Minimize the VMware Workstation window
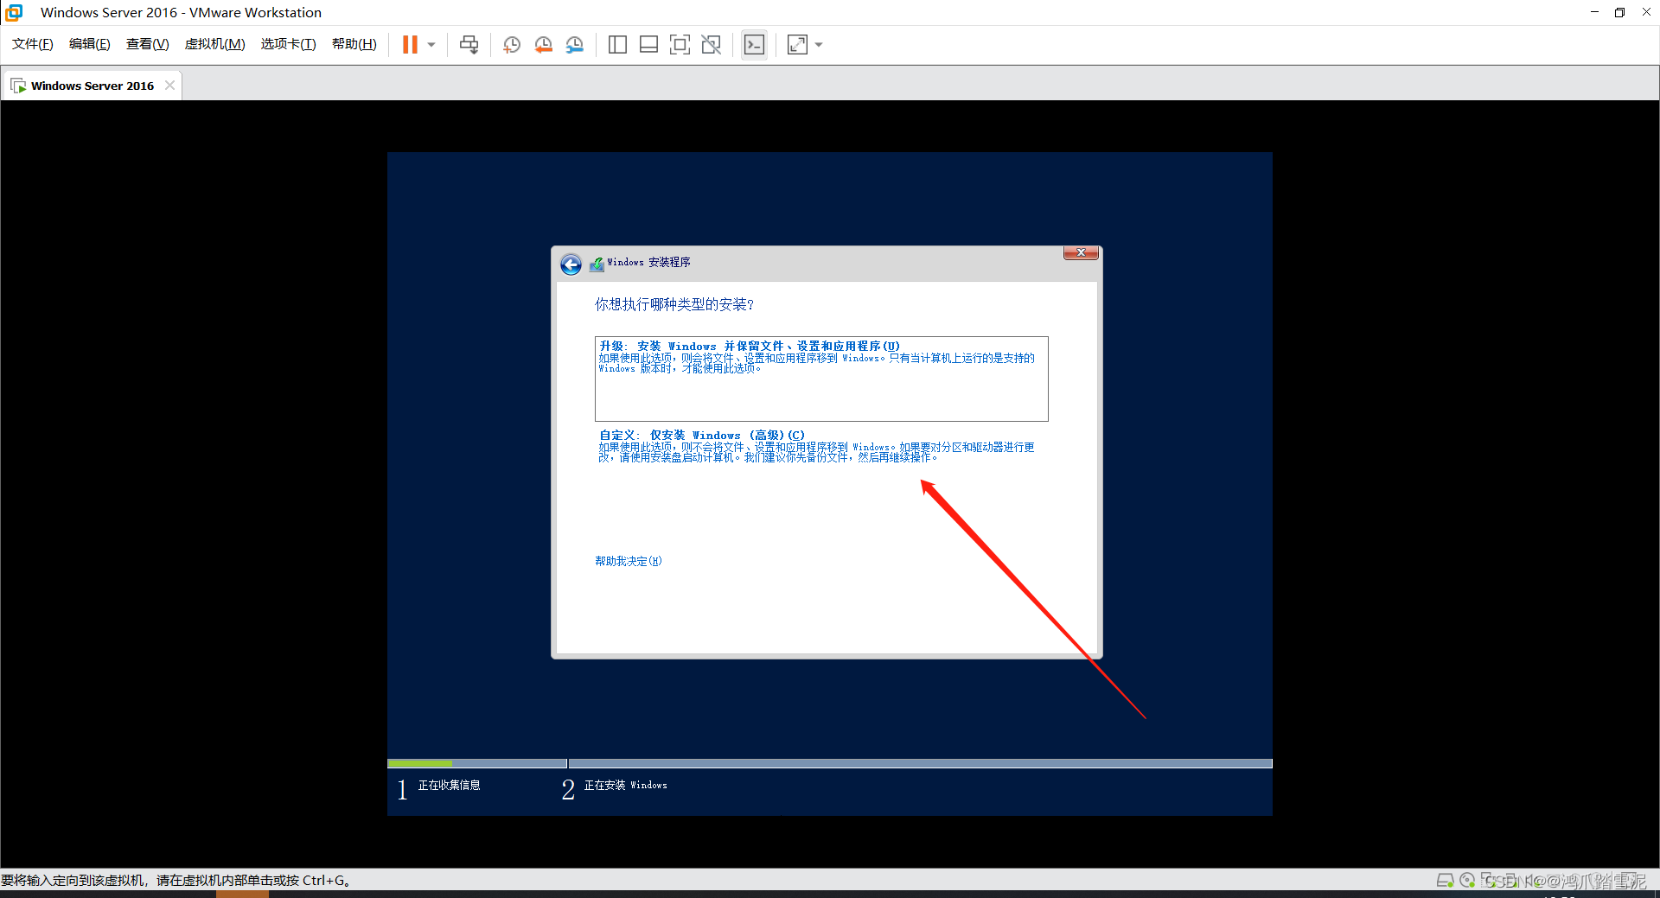Viewport: 1660px width, 898px height. tap(1594, 12)
